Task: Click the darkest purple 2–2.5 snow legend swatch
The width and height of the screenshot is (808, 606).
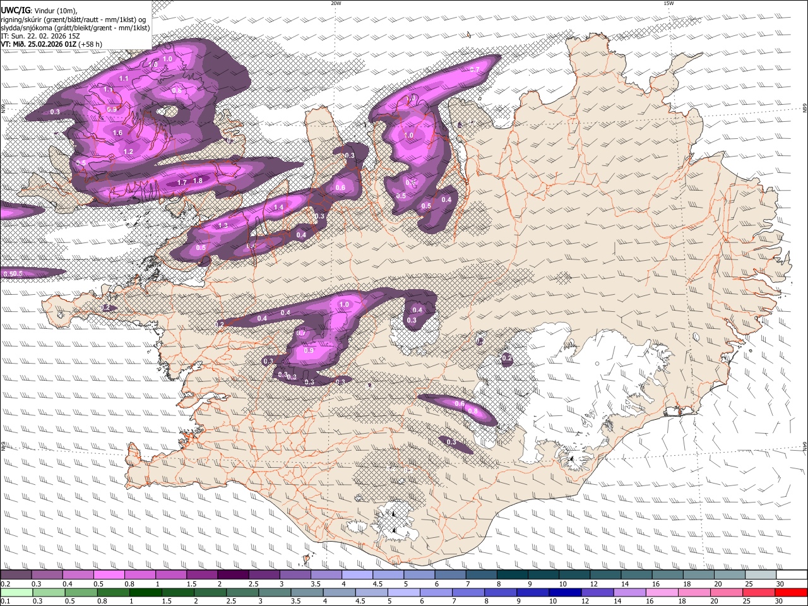Action: pyautogui.click(x=233, y=574)
